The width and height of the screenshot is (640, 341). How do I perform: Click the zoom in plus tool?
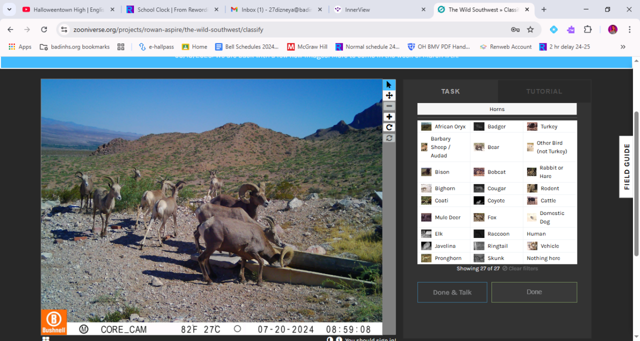[389, 117]
